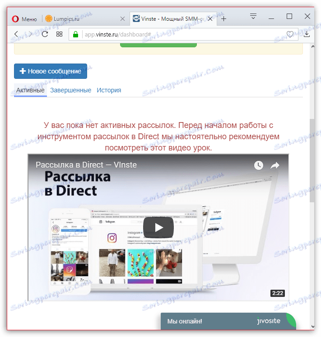Close the Lumpics.ru tab
The height and width of the screenshot is (337, 321).
(x=122, y=19)
